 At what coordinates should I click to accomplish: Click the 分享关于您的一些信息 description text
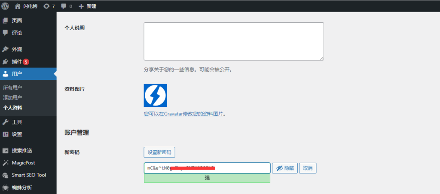pos(188,70)
